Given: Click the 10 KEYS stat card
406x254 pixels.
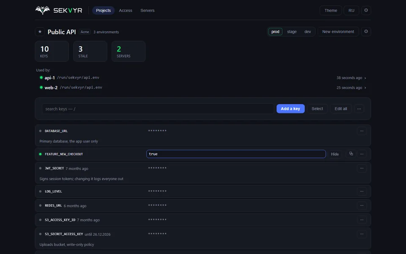Looking at the screenshot, I should [52, 51].
